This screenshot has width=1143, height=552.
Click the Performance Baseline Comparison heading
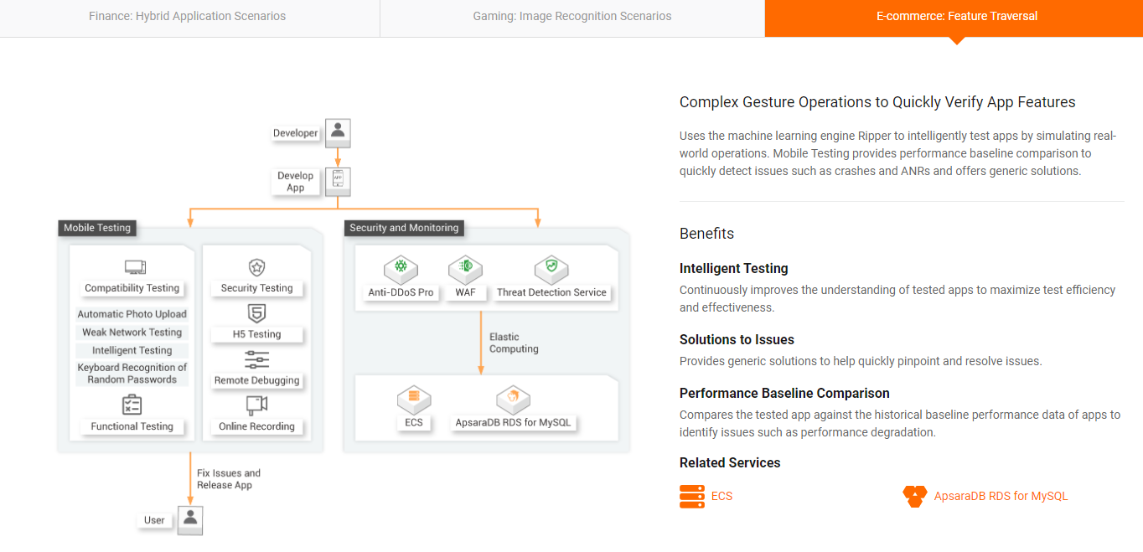pyautogui.click(x=784, y=394)
